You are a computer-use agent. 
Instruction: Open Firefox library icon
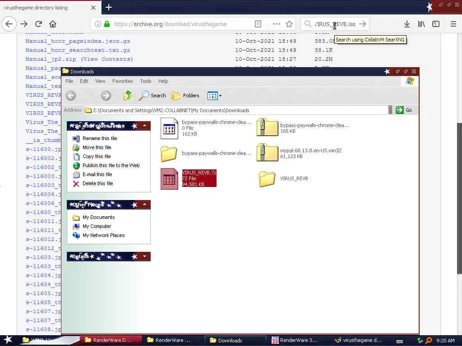(x=421, y=24)
